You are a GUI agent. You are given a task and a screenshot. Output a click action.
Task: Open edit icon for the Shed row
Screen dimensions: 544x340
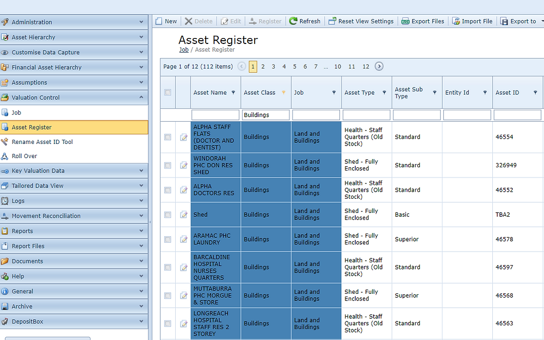click(x=183, y=215)
